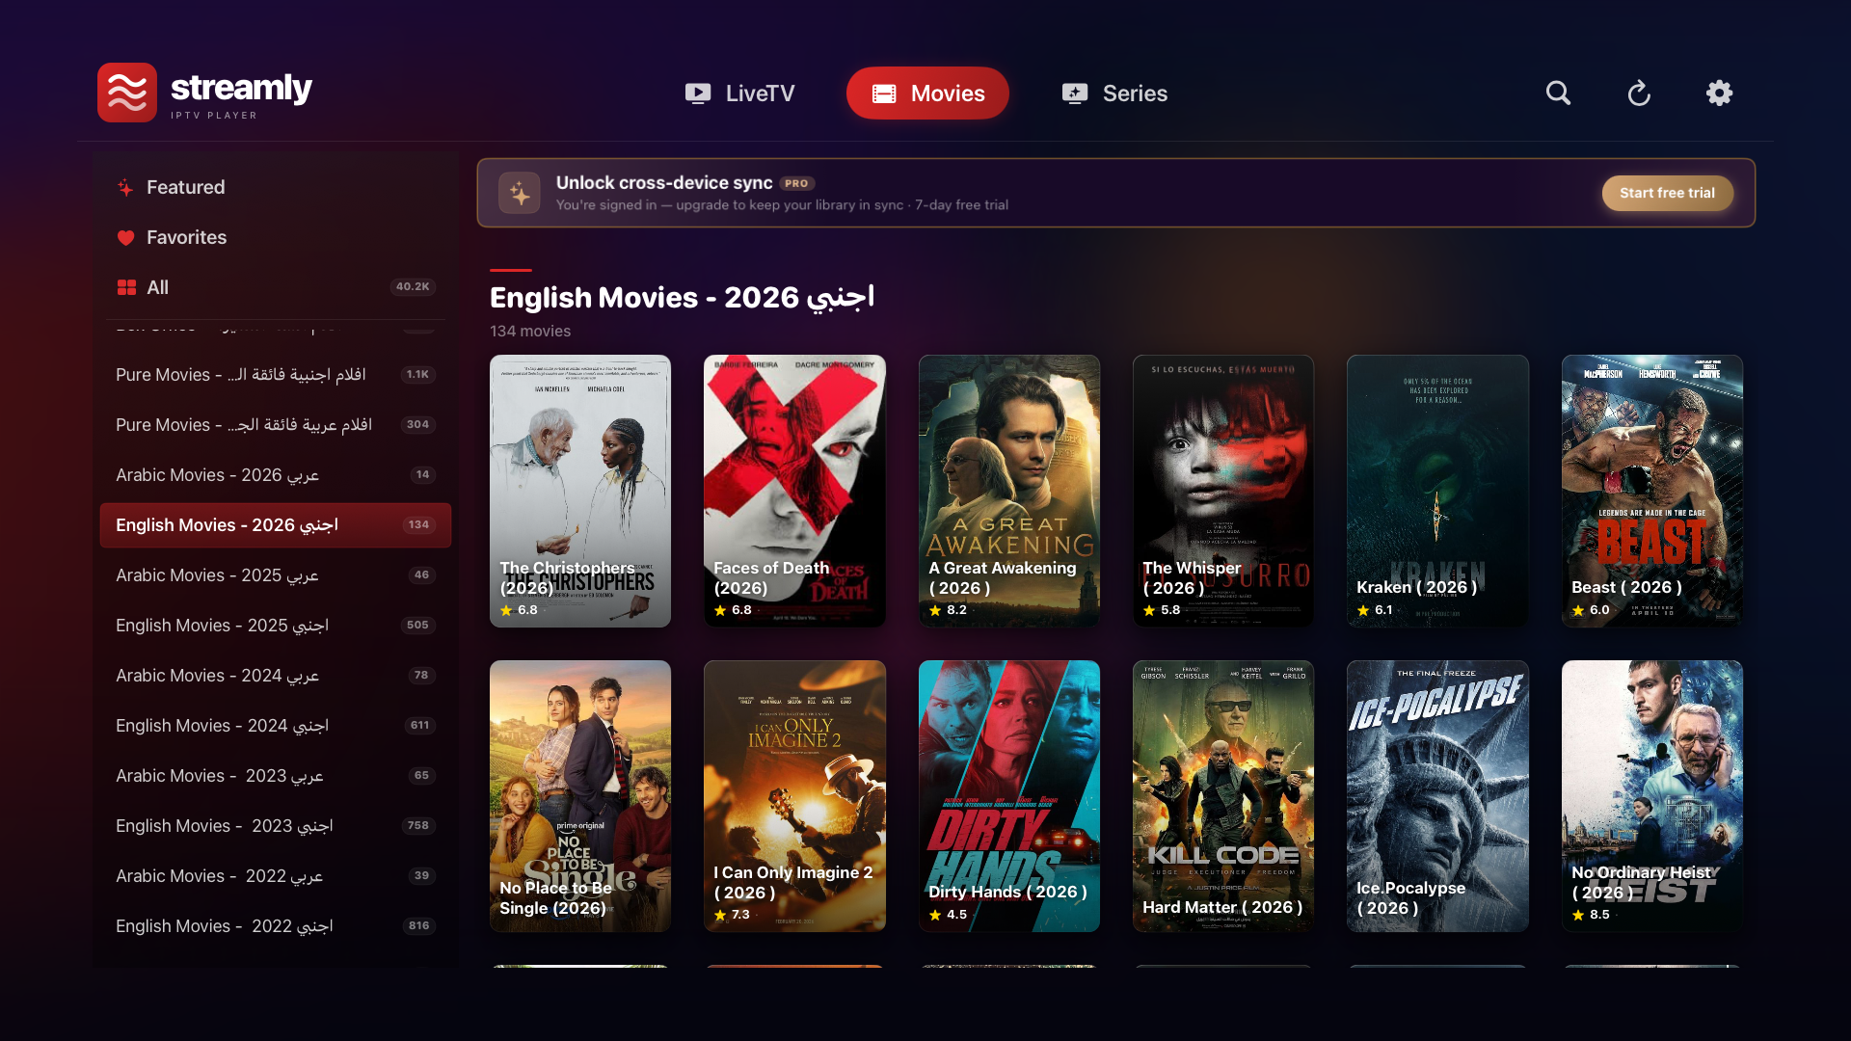Screen dimensions: 1851x1041
Task: Select the Movies tab
Action: [x=927, y=93]
